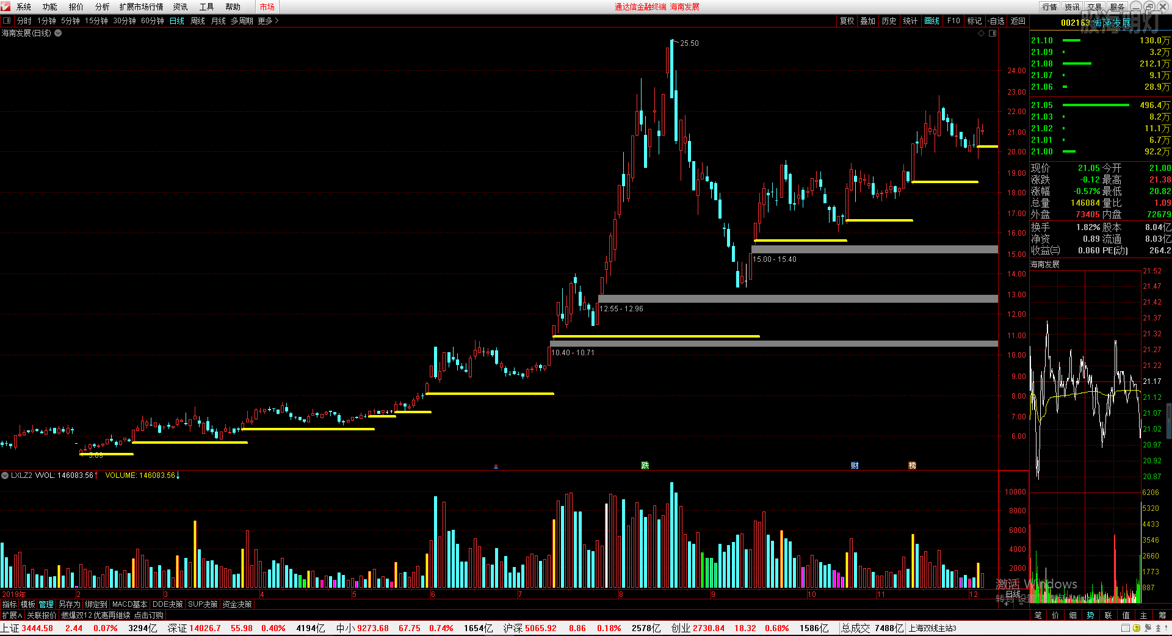
Task: Click the 跌 event marker on the chart timeline
Action: coord(645,466)
